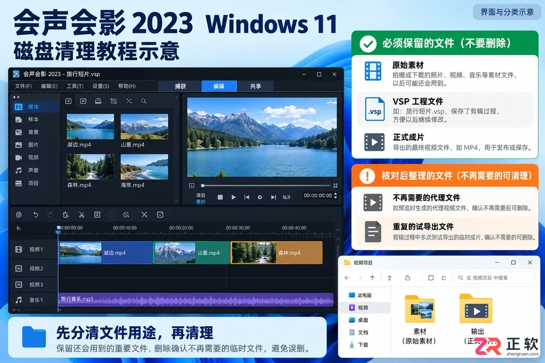Open the 素材 folder in explorer
Image resolution: width=545 pixels, height=363 pixels.
click(419, 319)
